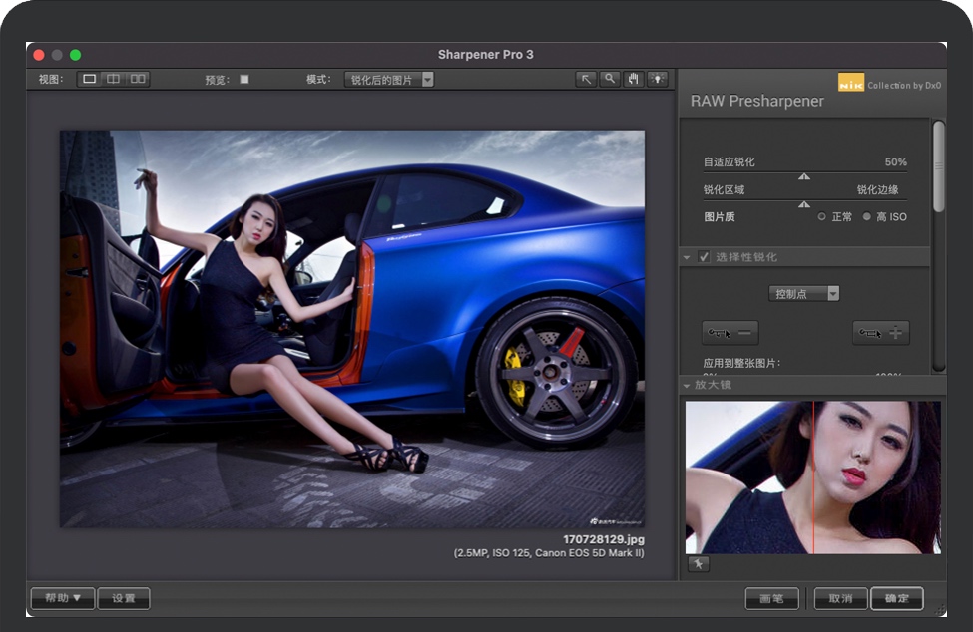Screen dimensions: 973x632
Task: Select the arrow pointer tool
Action: coord(586,79)
